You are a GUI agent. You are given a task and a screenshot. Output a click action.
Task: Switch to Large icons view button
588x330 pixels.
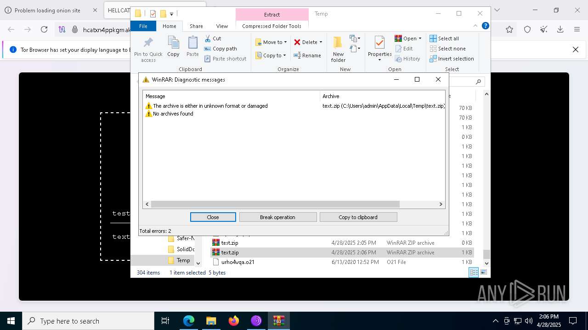pos(483,272)
